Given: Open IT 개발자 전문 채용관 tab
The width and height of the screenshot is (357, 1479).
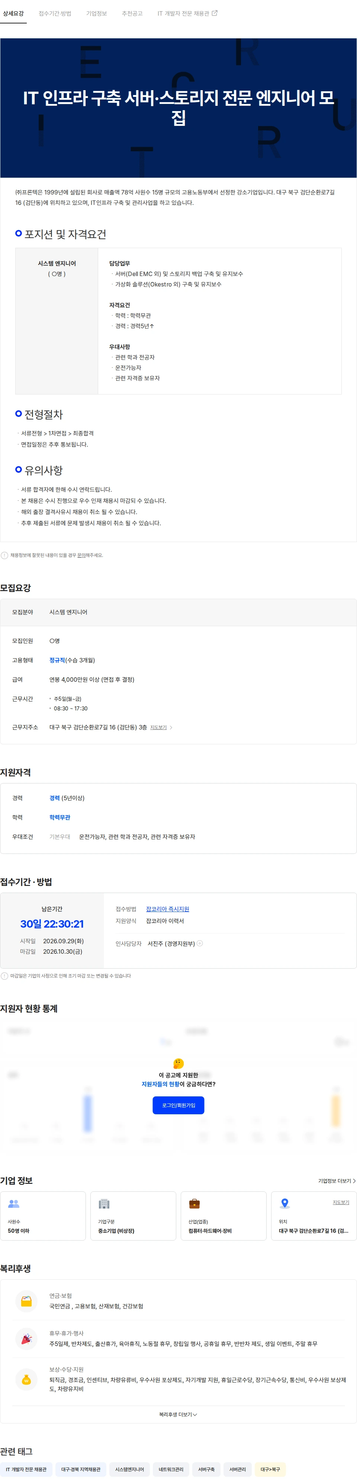Looking at the screenshot, I should coord(183,13).
